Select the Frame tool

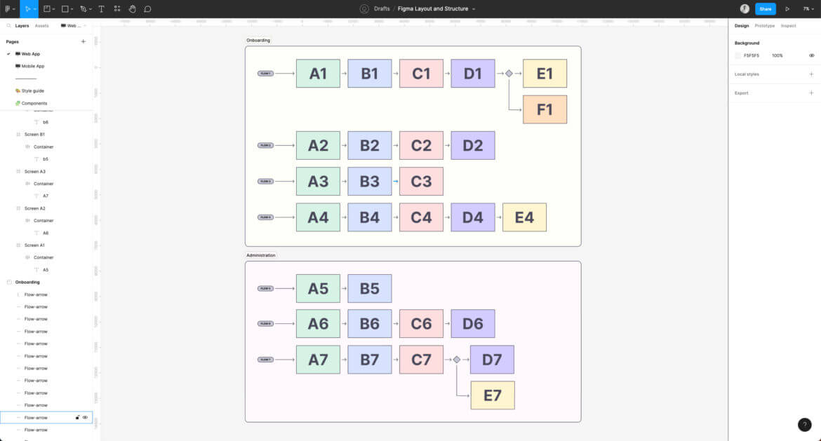[x=48, y=8]
